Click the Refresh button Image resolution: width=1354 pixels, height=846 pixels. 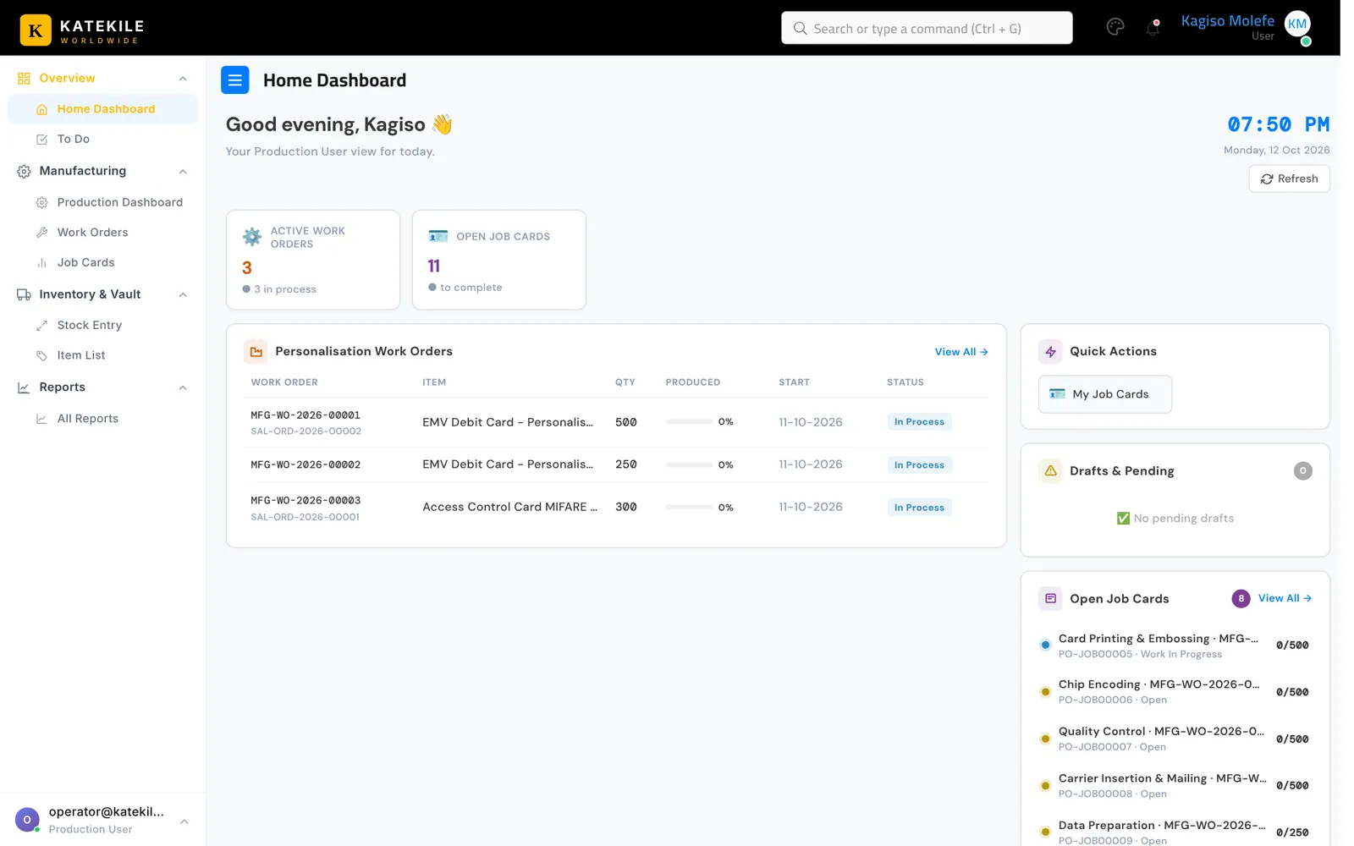coord(1289,179)
